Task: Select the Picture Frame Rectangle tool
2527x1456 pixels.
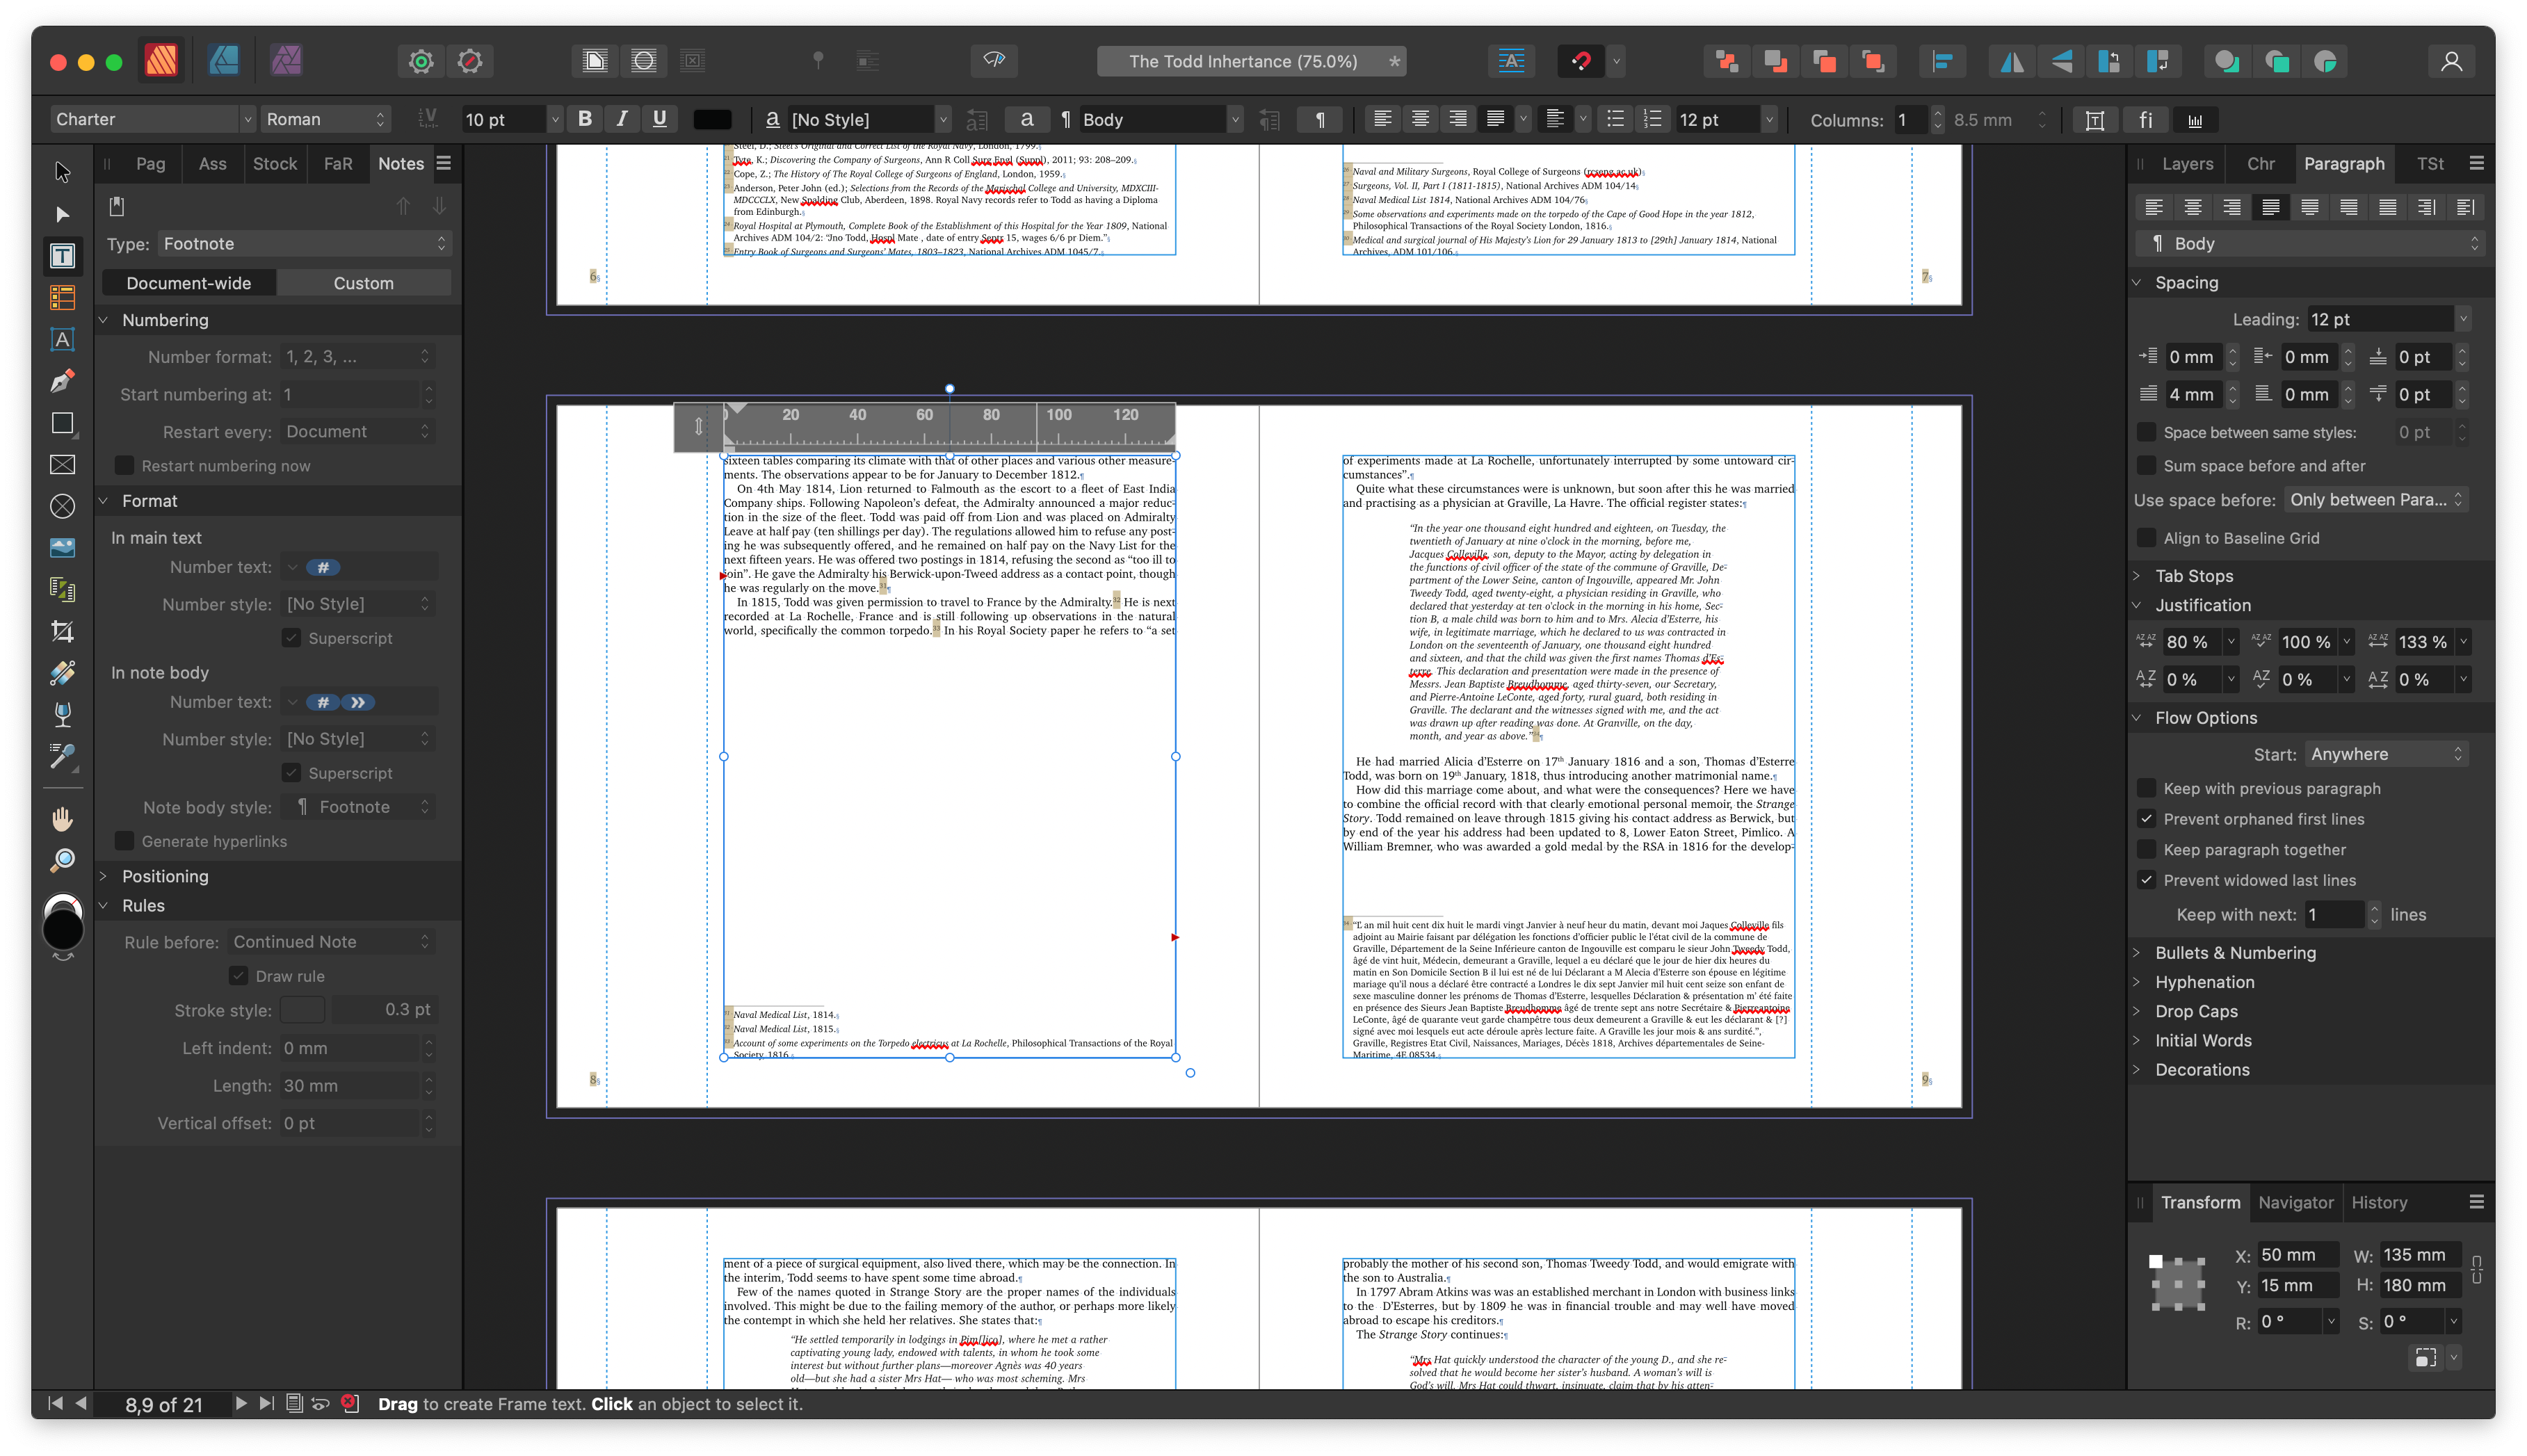Action: pyautogui.click(x=62, y=464)
